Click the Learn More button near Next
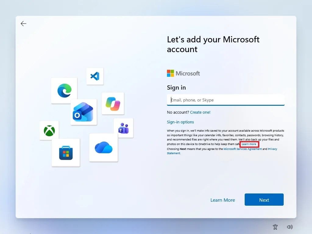Image resolution: width=312 pixels, height=234 pixels. pos(223,200)
